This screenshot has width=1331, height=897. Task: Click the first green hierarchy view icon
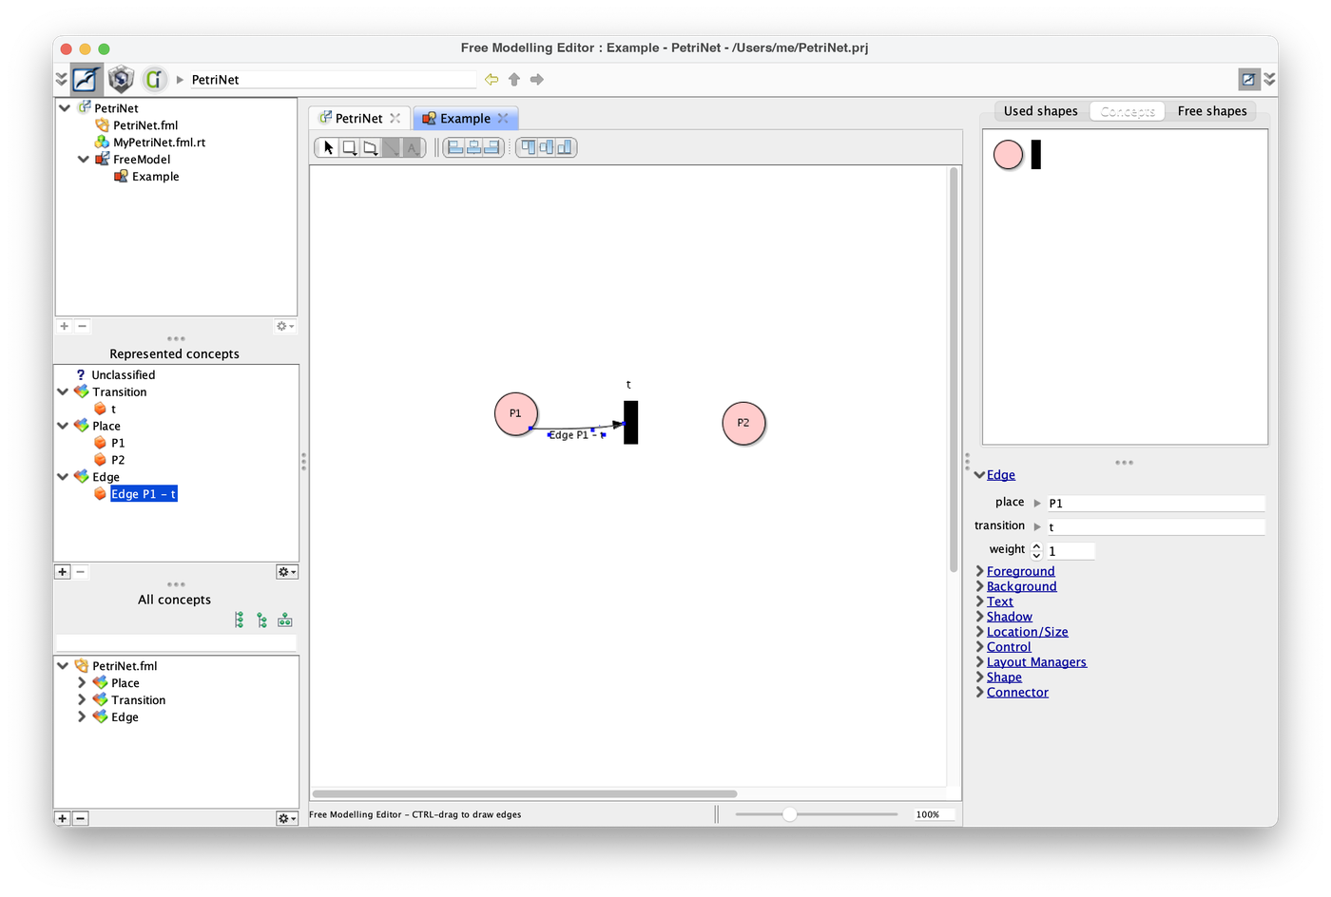(240, 620)
